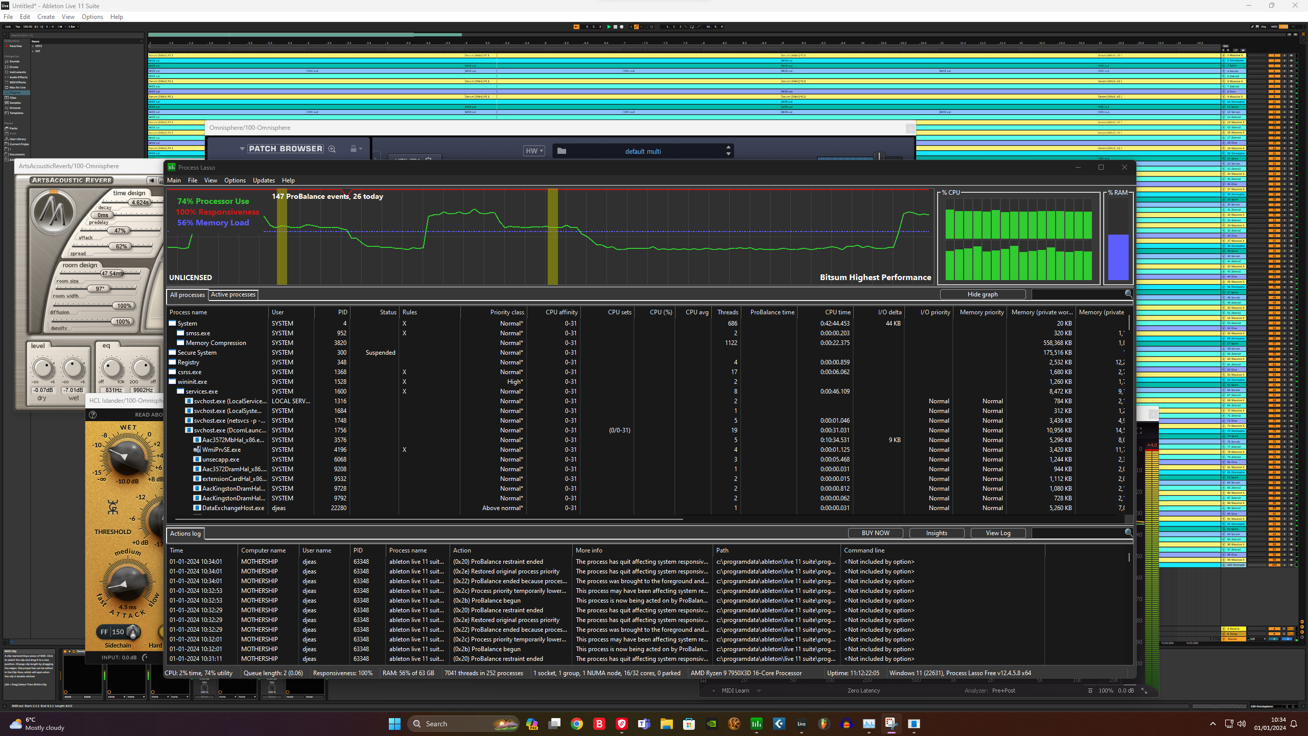Toggle the Follow playback button
This screenshot has width=1308, height=736.
(576, 27)
